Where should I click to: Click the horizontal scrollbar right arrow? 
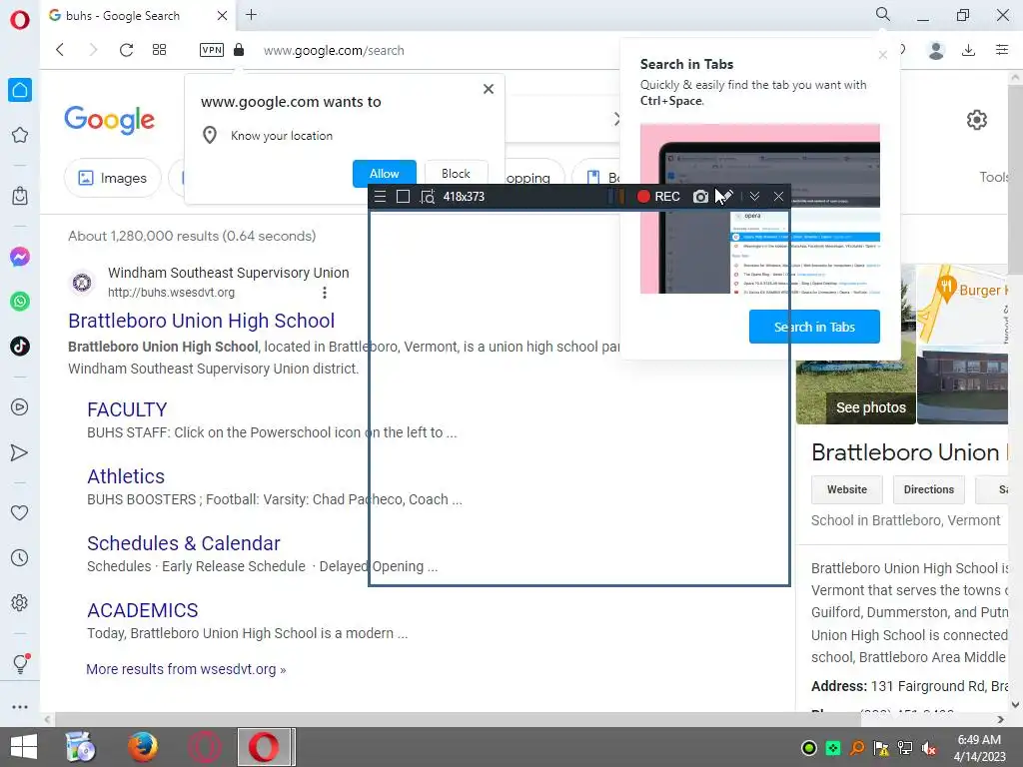(x=1001, y=719)
